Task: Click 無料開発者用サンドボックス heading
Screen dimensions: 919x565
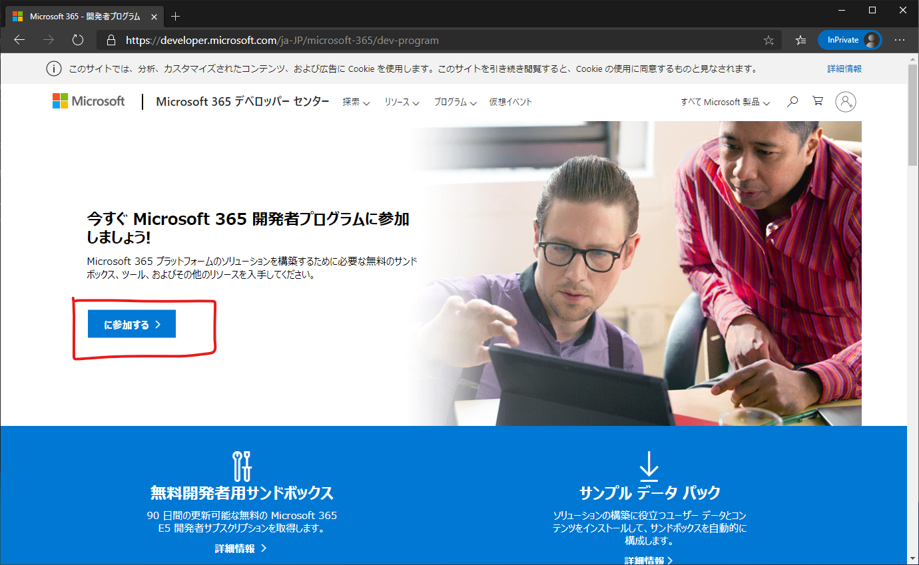Action: (x=242, y=493)
